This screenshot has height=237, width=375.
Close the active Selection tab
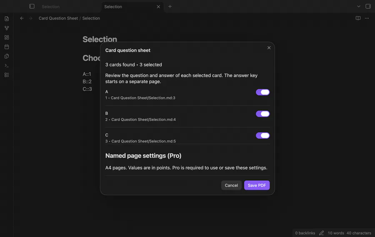158,7
